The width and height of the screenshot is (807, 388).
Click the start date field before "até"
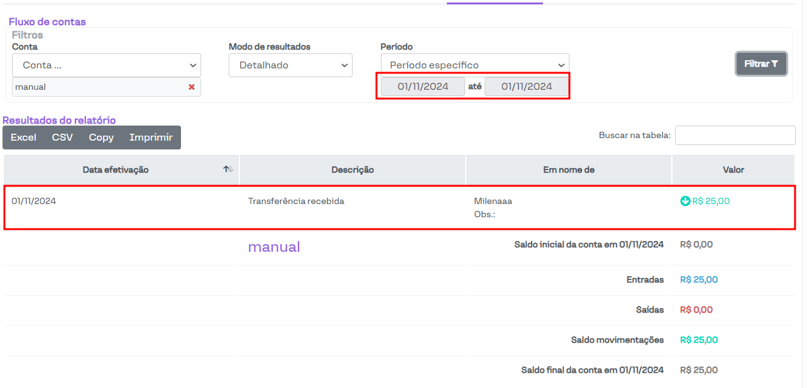tap(423, 87)
